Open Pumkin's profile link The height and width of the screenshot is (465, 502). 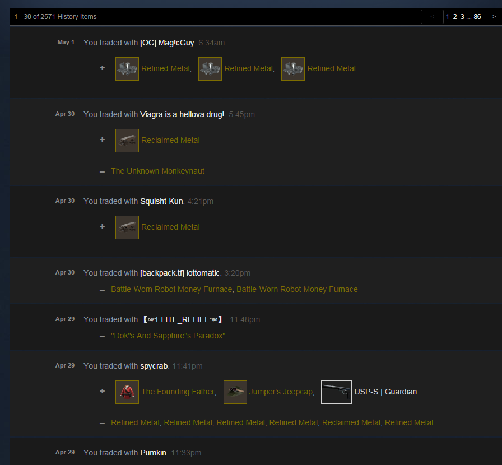click(154, 453)
